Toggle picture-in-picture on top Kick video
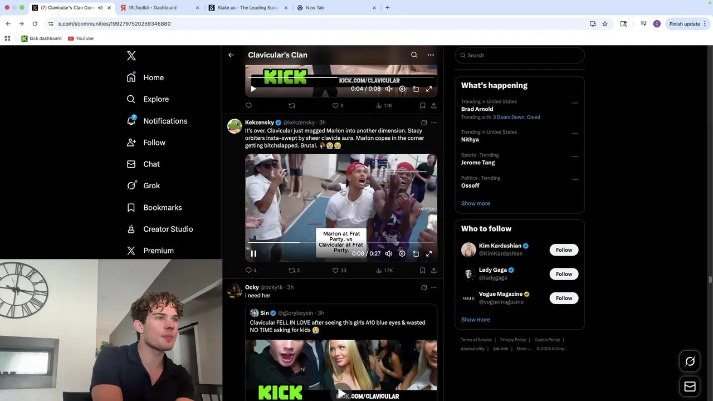 [416, 89]
